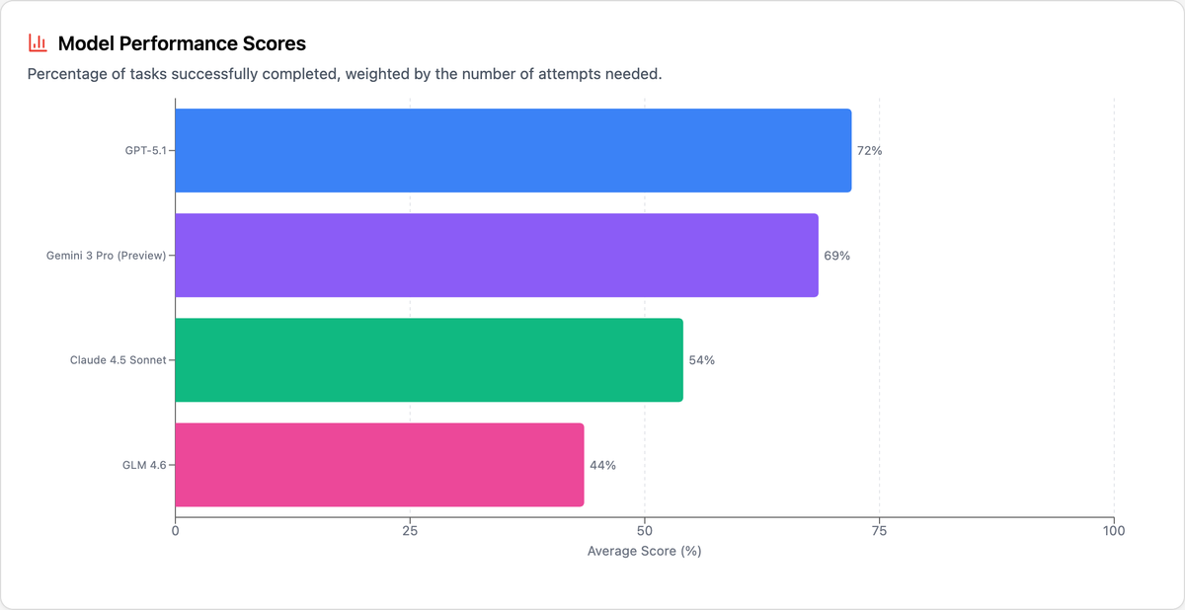Click the blue GPT-5.1 bar

(x=513, y=151)
